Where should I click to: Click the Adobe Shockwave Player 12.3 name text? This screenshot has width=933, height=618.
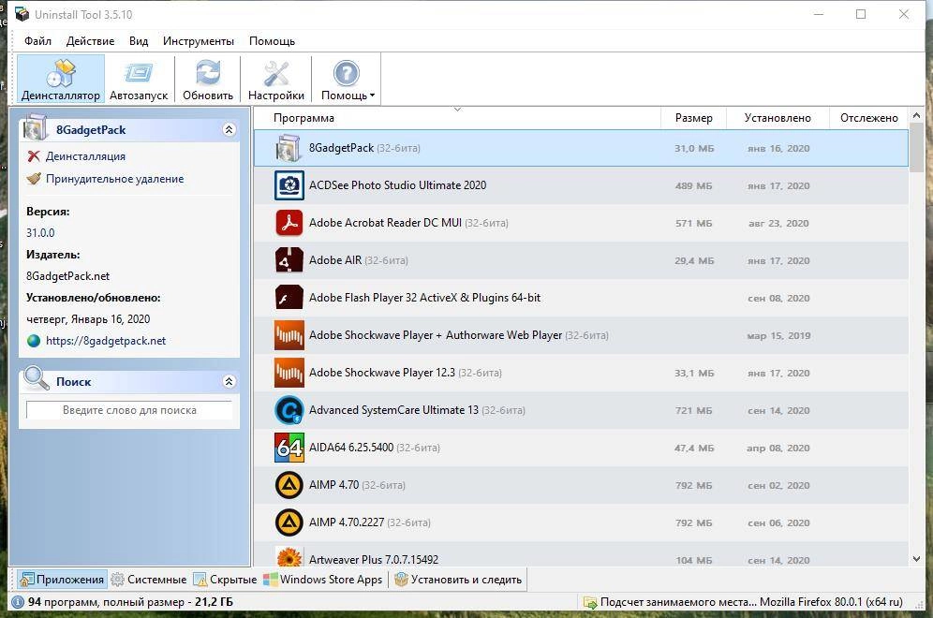point(382,373)
